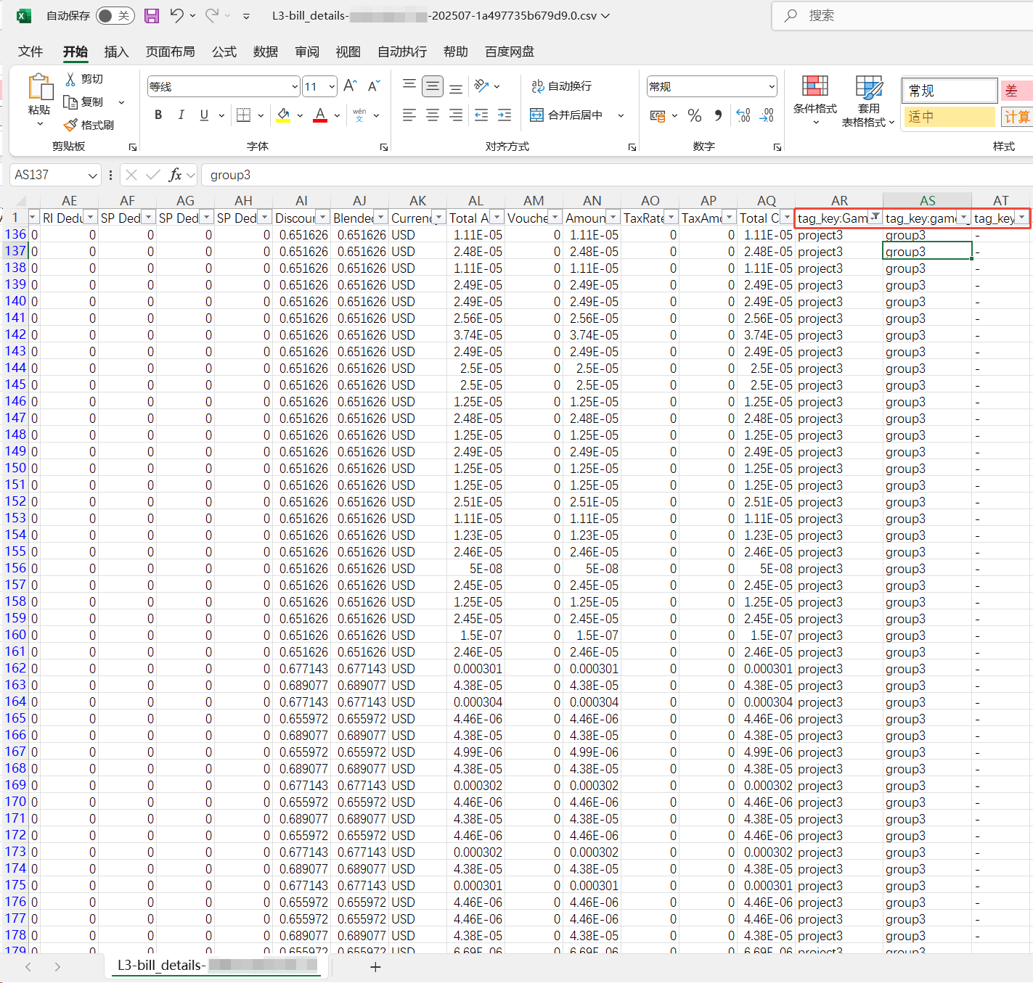Switch to the Formulas (公式) tab
The height and width of the screenshot is (983, 1033).
click(224, 52)
